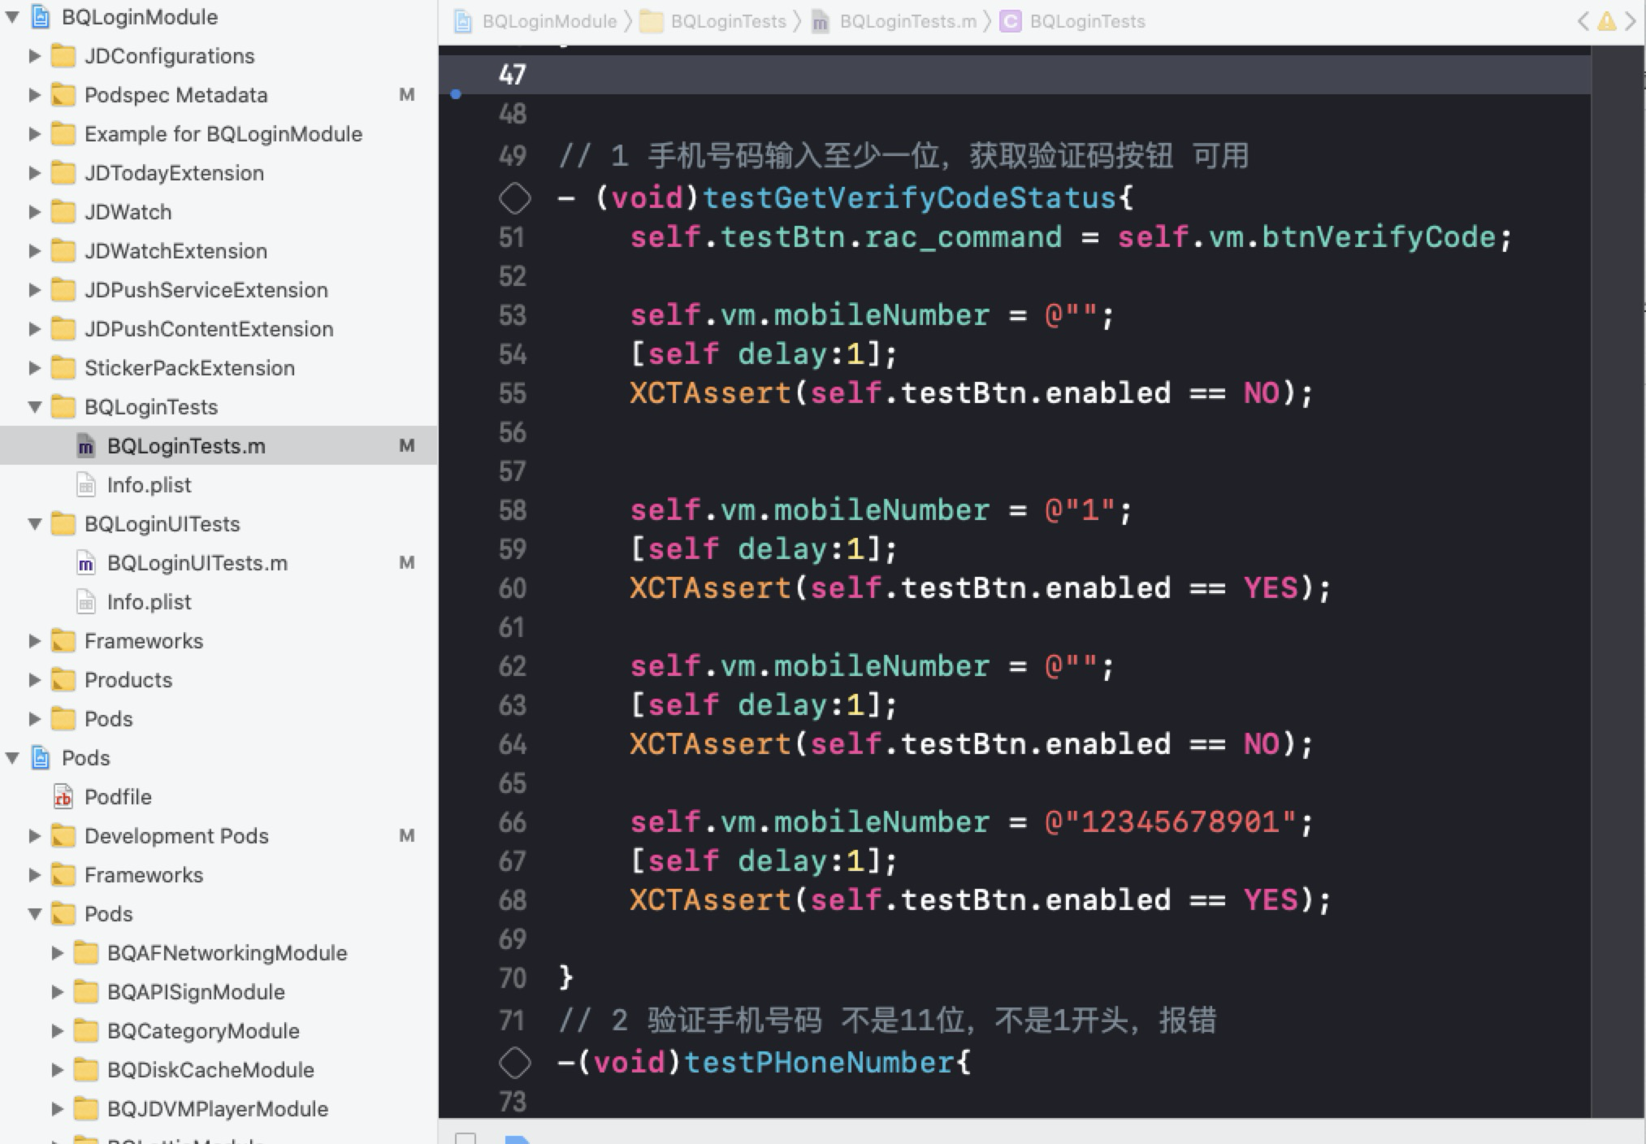Run the testPHoneNumber test diamond

514,1062
